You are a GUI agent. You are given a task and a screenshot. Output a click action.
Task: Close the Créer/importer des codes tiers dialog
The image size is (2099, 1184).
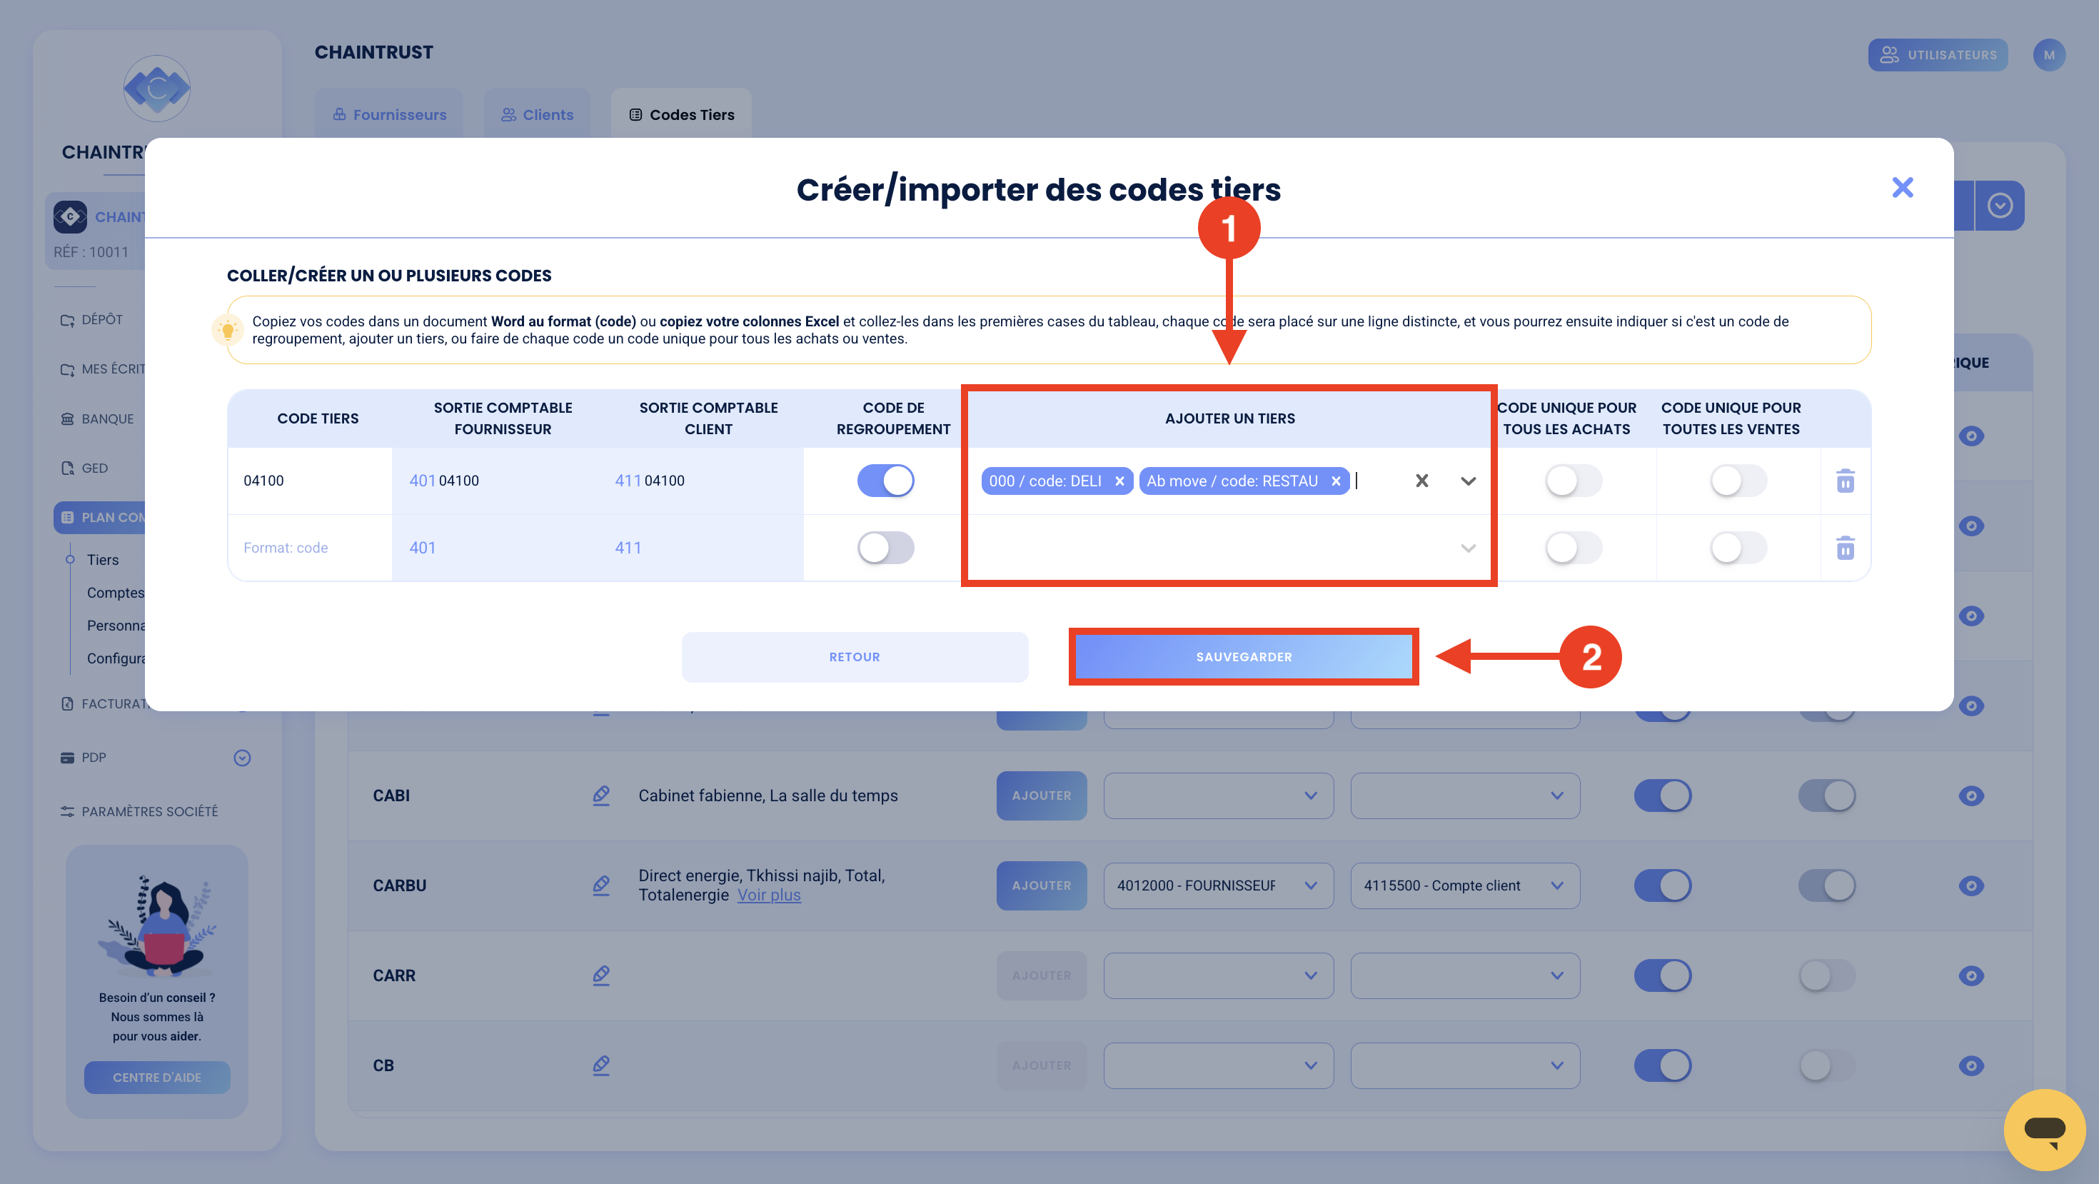pos(1902,187)
